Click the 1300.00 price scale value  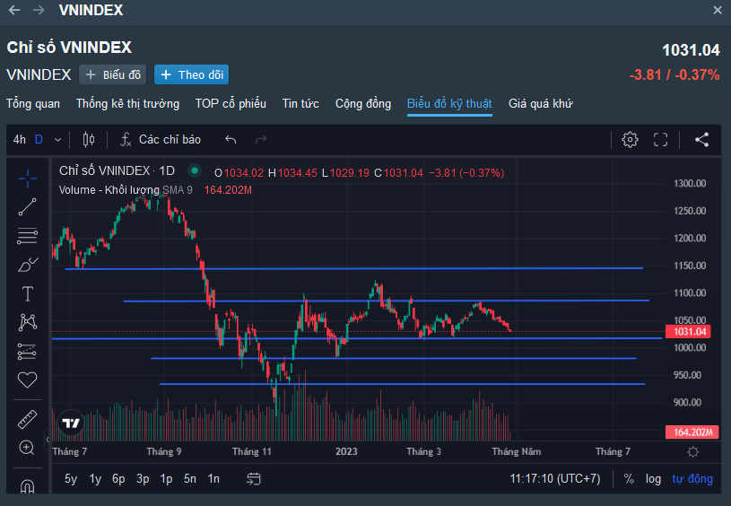690,183
